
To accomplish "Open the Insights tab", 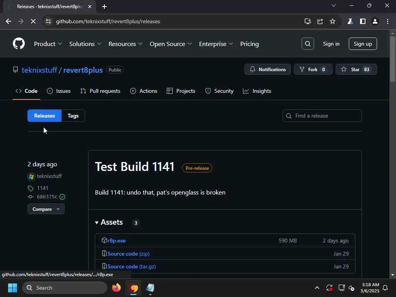I will pos(257,91).
